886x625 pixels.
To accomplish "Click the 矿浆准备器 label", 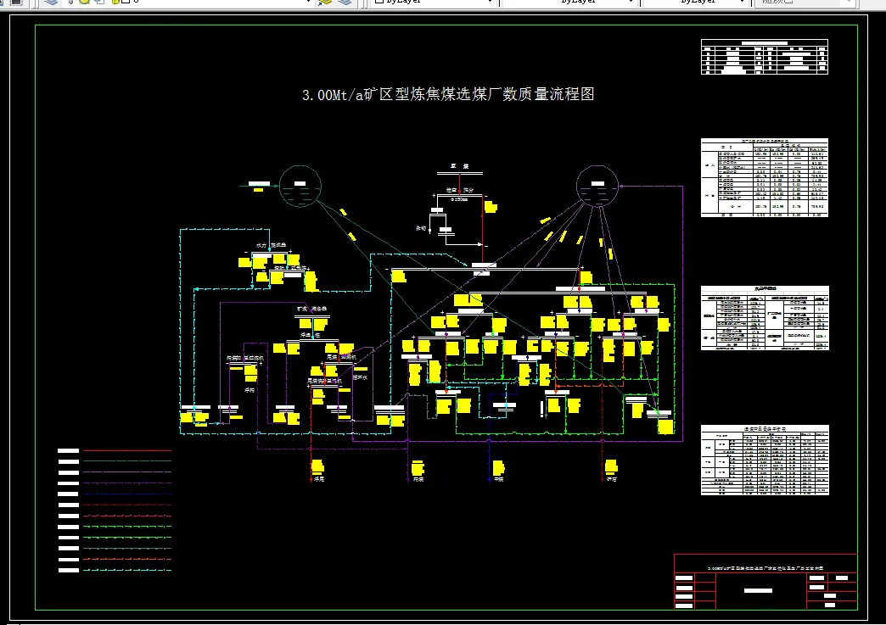I will pos(312,309).
